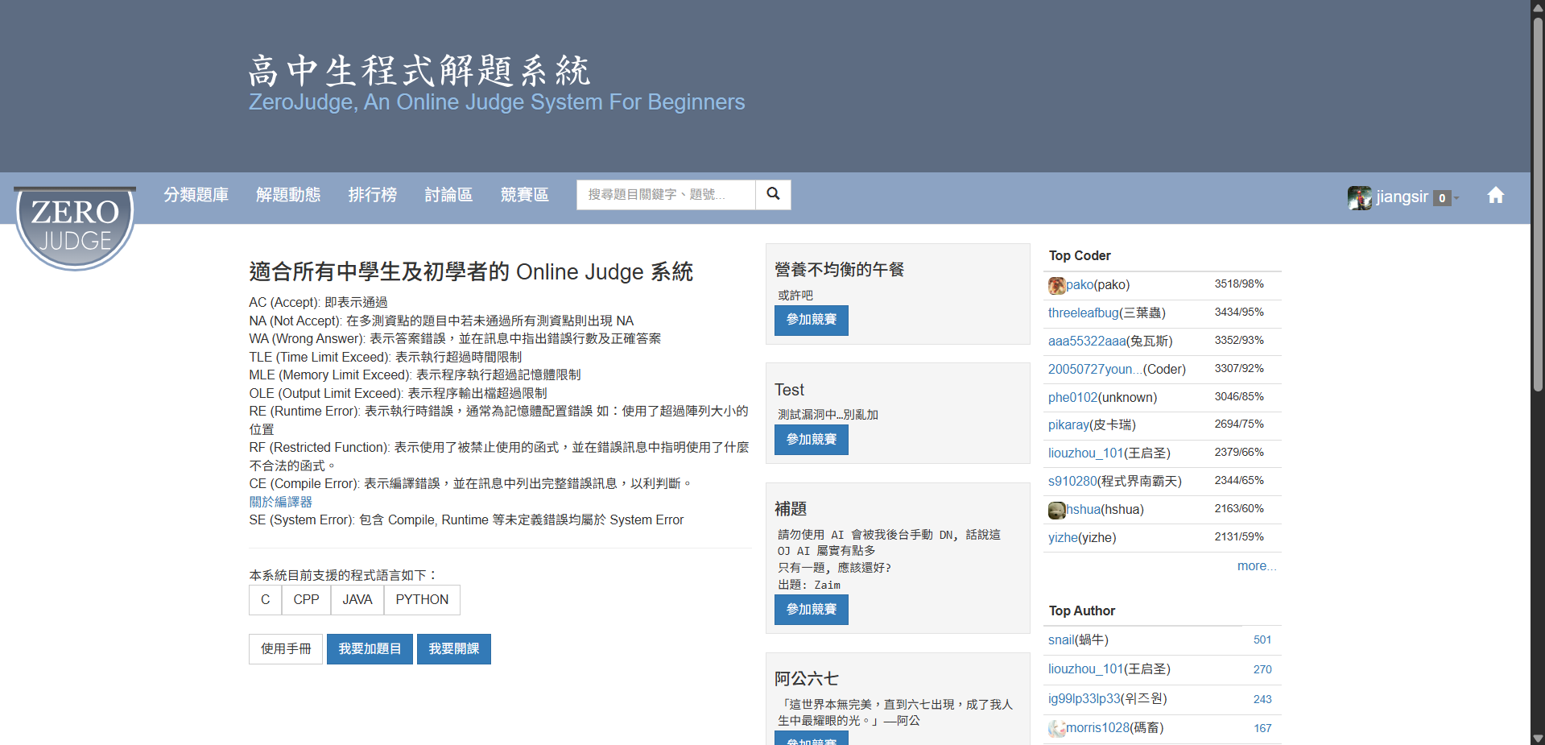Screen dimensions: 1545x745
Task: Click hshua's avatar in Top Coder
Action: [1056, 510]
